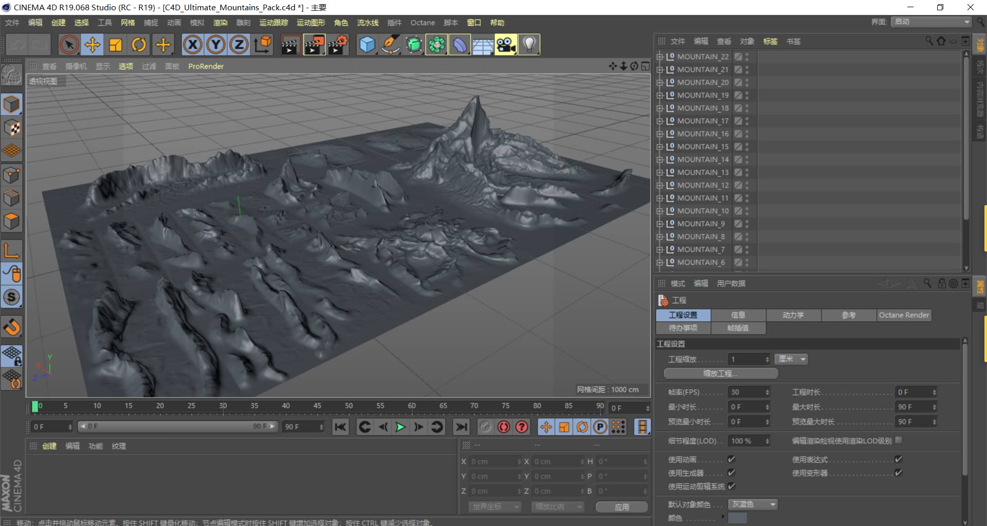Toggle layer tag of MOUNTAIN_10
The width and height of the screenshot is (987, 526).
[738, 211]
